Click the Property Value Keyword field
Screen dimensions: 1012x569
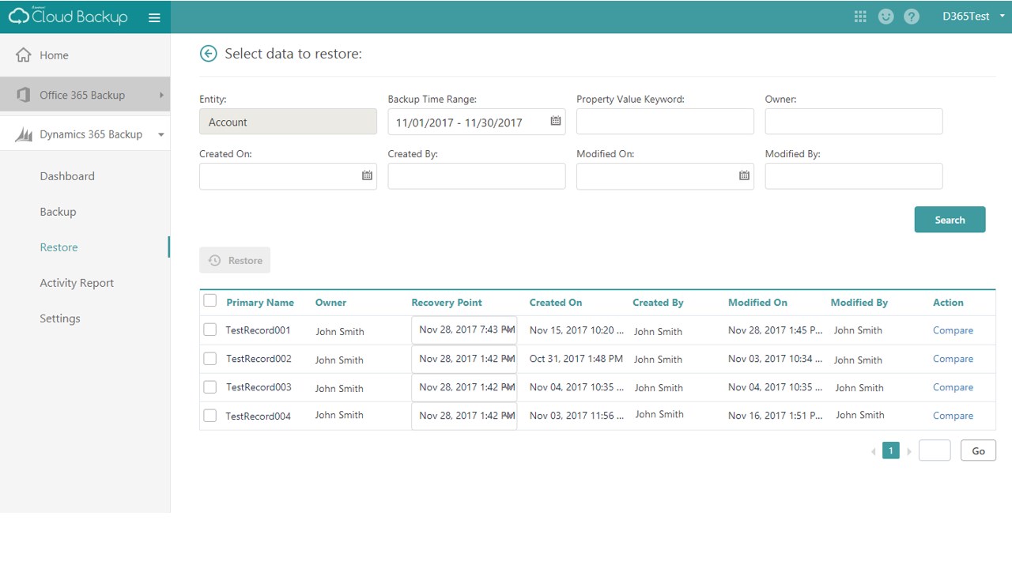tap(665, 122)
